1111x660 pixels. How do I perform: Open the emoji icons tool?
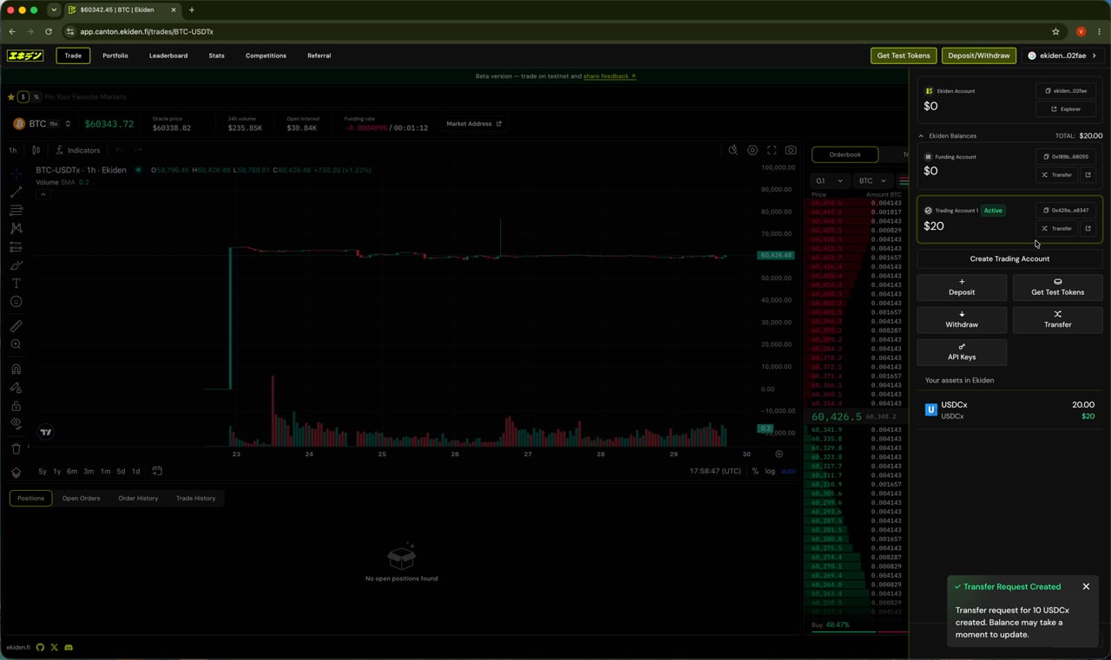16,302
